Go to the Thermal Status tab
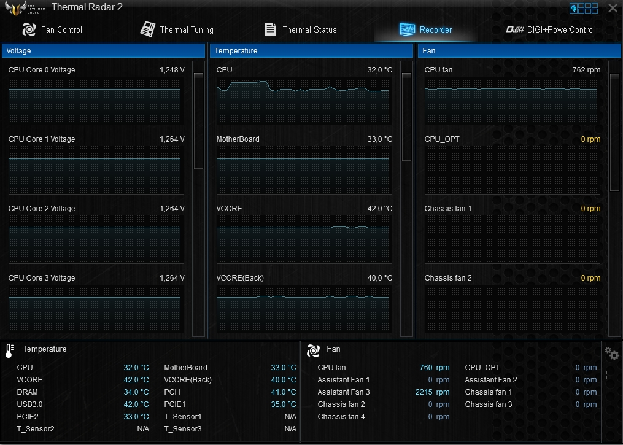Image resolution: width=623 pixels, height=445 pixels. point(301,29)
